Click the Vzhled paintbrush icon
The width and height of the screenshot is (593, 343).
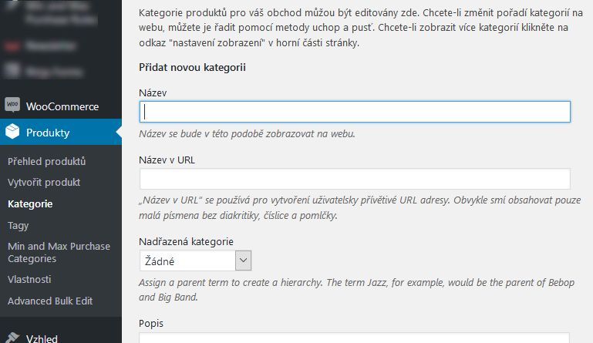[x=12, y=338]
